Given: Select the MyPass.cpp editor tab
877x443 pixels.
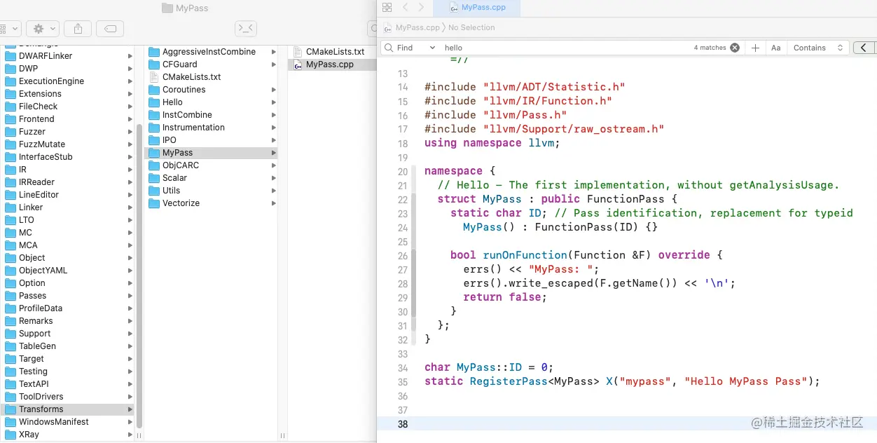Looking at the screenshot, I should tap(478, 8).
